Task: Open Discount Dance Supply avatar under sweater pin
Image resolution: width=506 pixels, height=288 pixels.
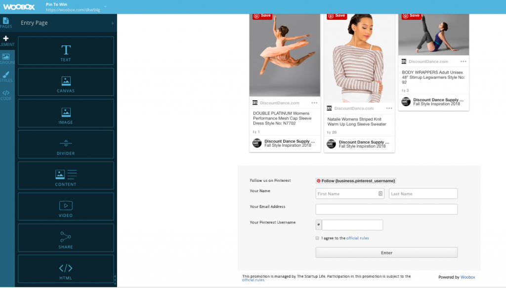Action: click(332, 144)
